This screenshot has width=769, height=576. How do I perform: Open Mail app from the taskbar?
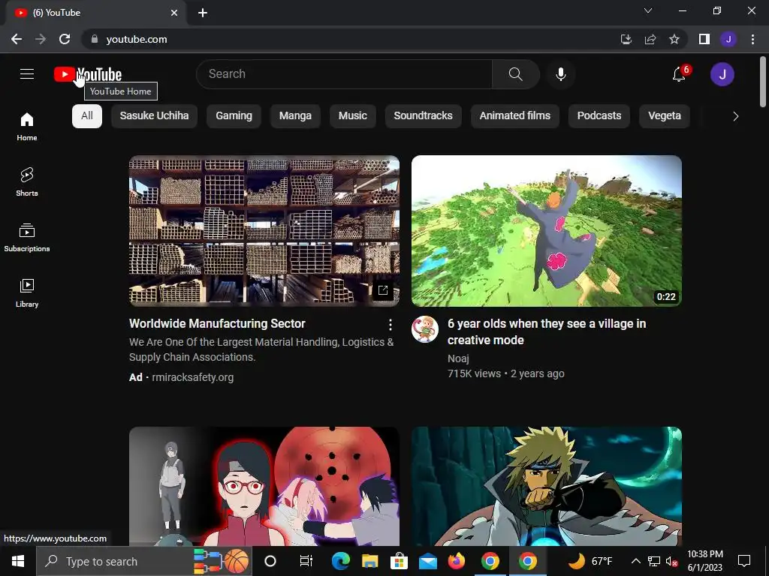(427, 561)
